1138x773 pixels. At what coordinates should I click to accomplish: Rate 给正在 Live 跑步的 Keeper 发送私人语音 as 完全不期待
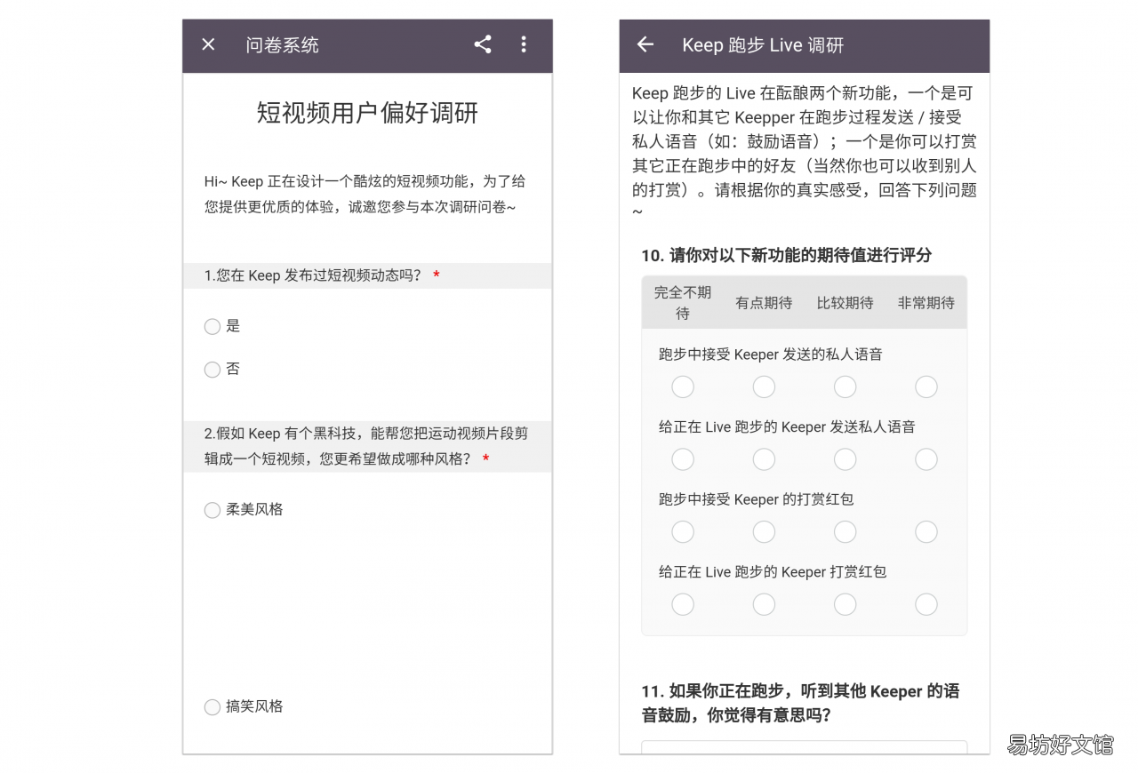(683, 459)
